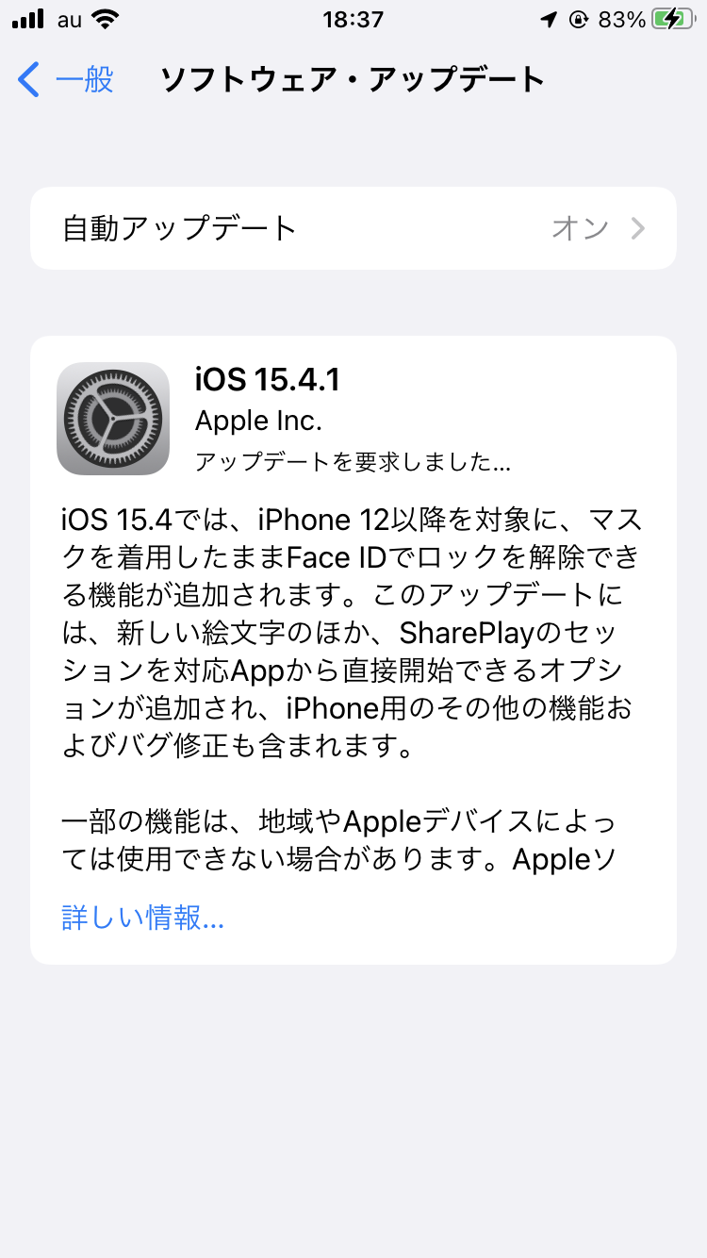Viewport: 707px width, 1258px height.
Task: Tap the Wi-Fi status icon
Action: point(107,19)
